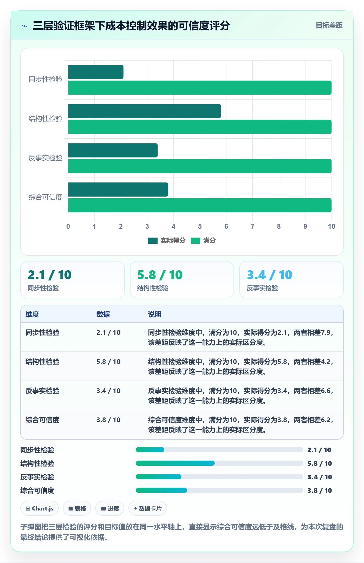Click the 维度 table column header
Screen dimensions: 364x563
pyautogui.click(x=32, y=314)
